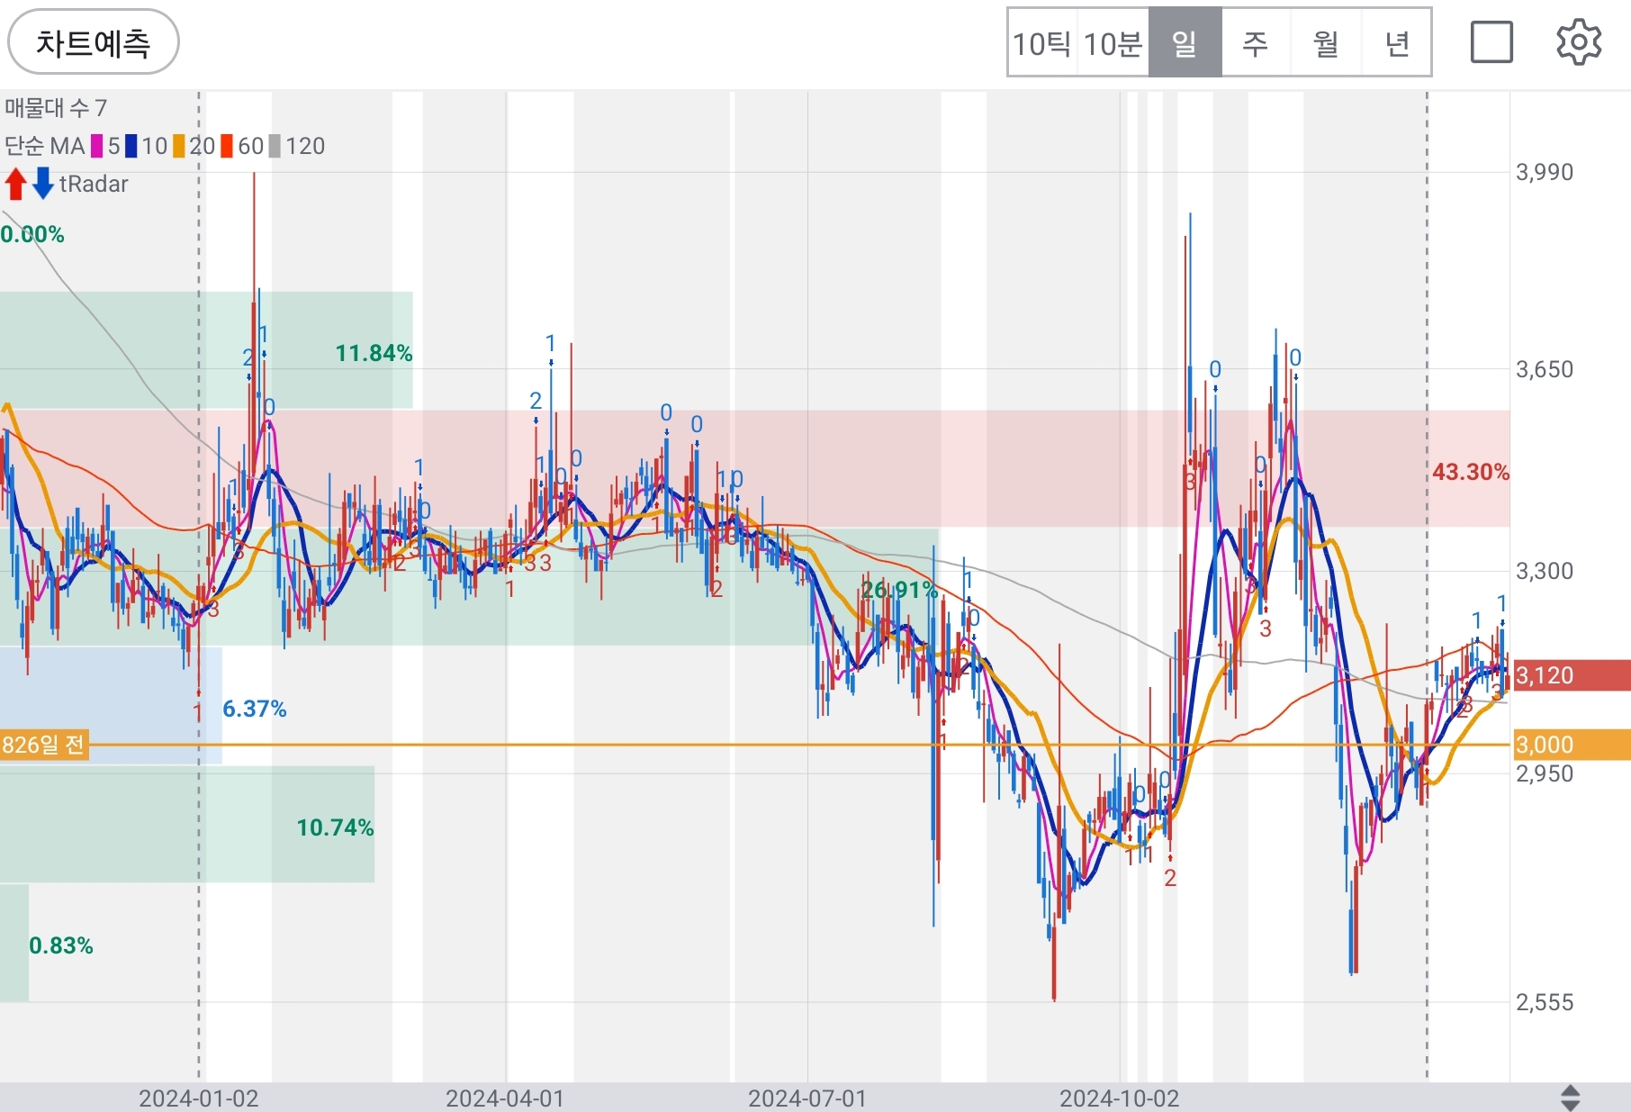Screen dimensions: 1631x1112
Task: Click the 826일 전 line label
Action: tap(44, 745)
